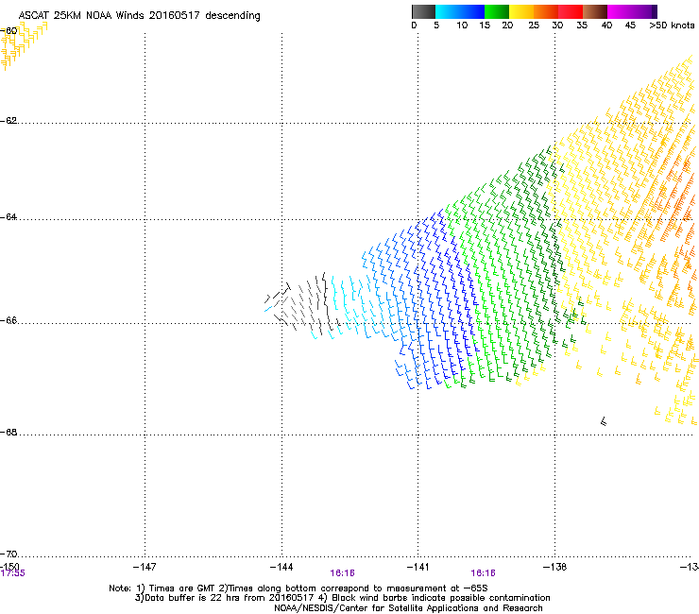This screenshot has width=699, height=614.
Task: Click the ">50 knots" legend label
Action: pos(672,26)
